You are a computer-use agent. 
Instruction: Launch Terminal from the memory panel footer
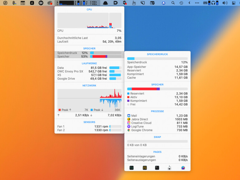[x=157, y=168]
